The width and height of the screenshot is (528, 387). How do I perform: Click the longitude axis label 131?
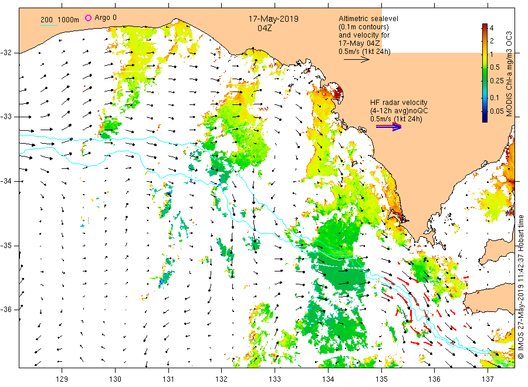click(168, 379)
